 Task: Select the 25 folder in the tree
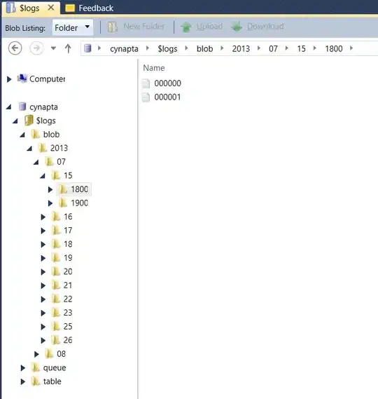tap(68, 326)
